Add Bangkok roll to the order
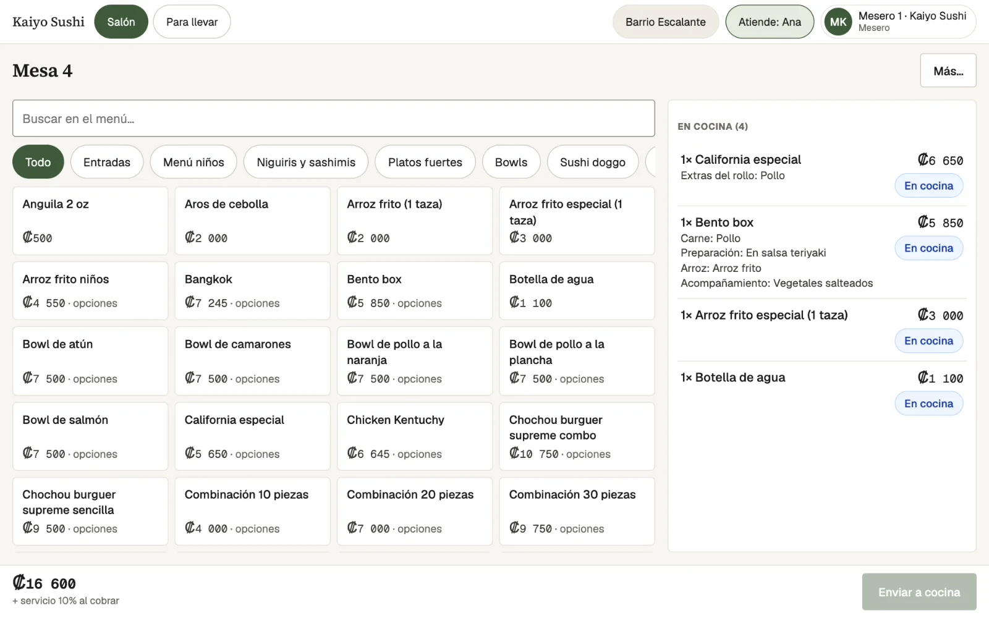 253,290
